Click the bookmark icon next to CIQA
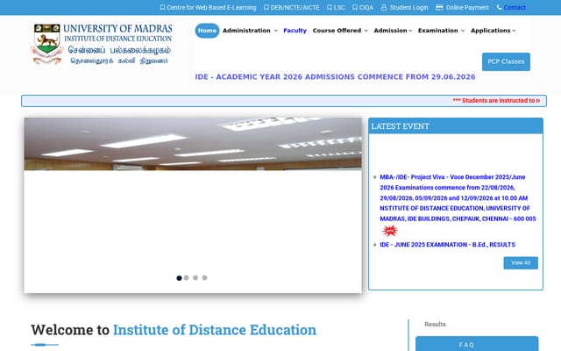The width and height of the screenshot is (561, 351). [x=354, y=8]
